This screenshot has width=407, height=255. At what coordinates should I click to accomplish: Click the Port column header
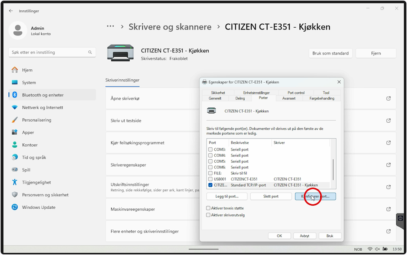(217, 142)
